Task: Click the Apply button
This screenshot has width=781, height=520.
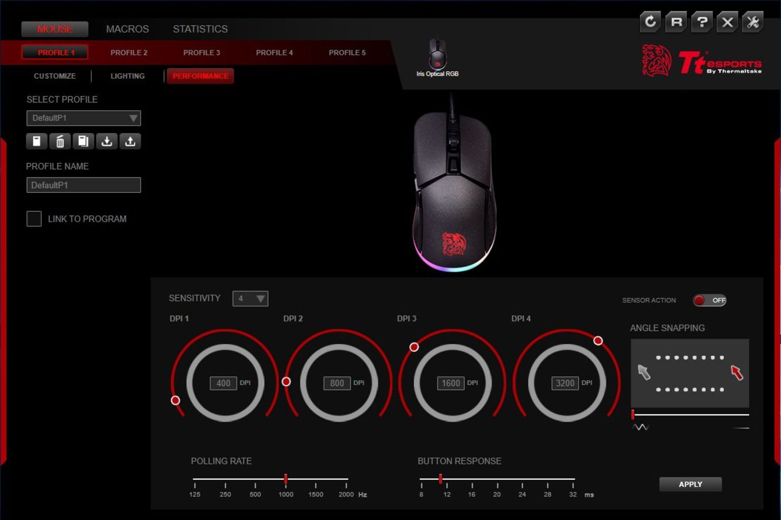Action: click(x=690, y=484)
